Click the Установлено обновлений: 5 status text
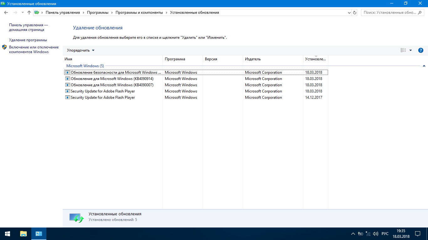428x240 pixels. (113, 220)
